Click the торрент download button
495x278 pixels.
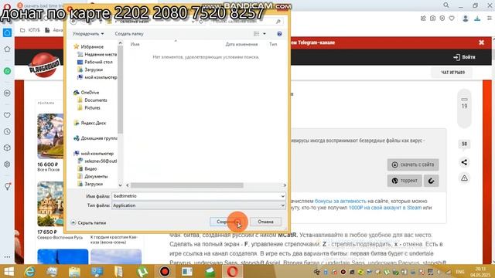(x=405, y=181)
